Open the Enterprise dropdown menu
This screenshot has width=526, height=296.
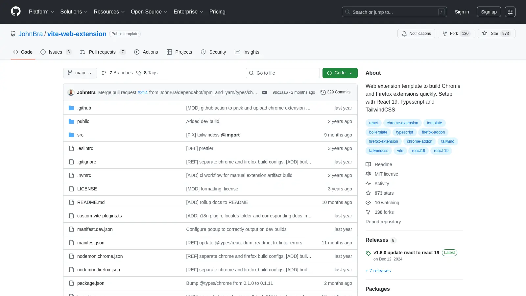click(188, 12)
